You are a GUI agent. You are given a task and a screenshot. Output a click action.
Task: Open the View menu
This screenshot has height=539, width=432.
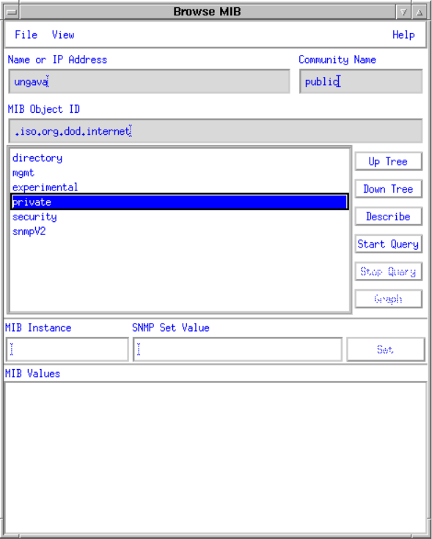(x=63, y=34)
